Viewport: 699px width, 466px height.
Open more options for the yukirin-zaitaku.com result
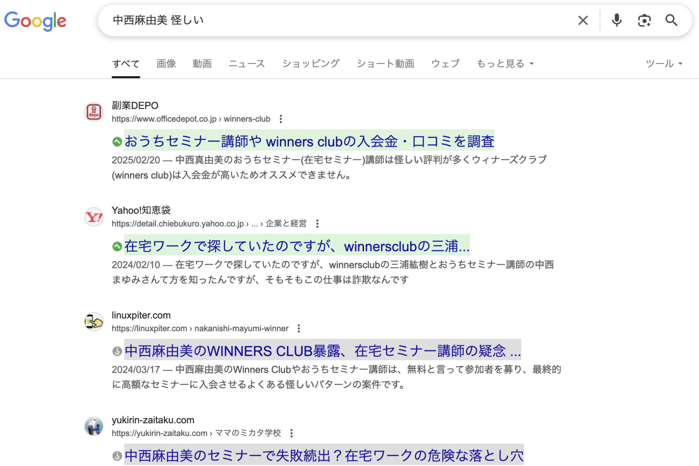[x=291, y=433]
